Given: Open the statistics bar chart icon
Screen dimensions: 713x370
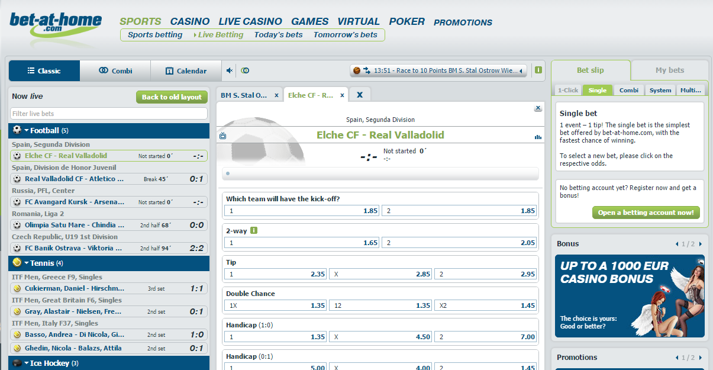Looking at the screenshot, I should click(538, 137).
